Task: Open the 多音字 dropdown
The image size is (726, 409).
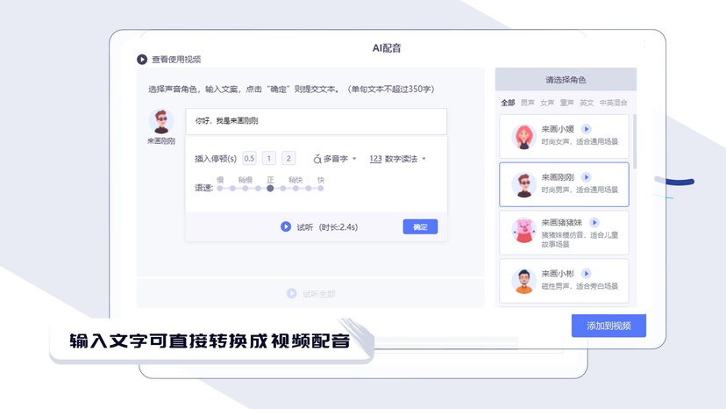Action: pyautogui.click(x=336, y=159)
